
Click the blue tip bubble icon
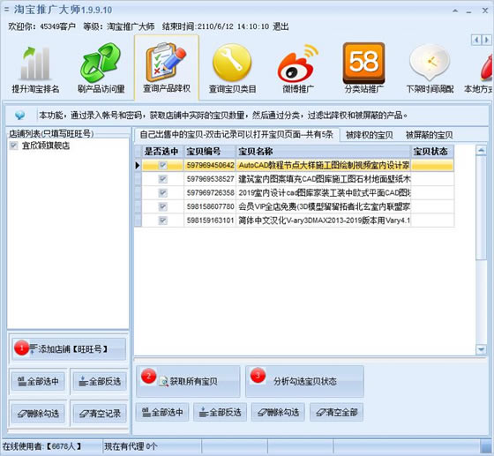(x=19, y=116)
